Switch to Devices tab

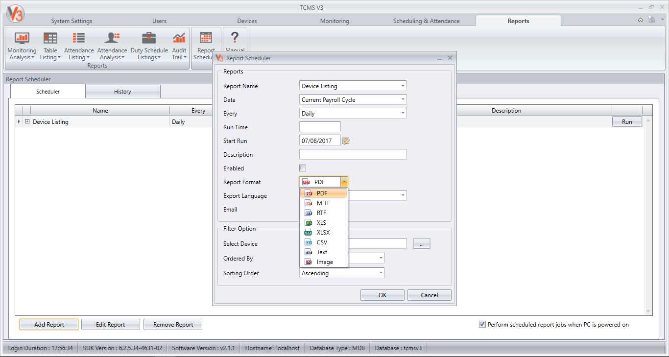[x=247, y=21]
